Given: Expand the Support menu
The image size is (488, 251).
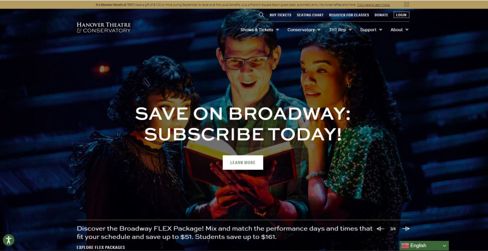Looking at the screenshot, I should coord(371,30).
